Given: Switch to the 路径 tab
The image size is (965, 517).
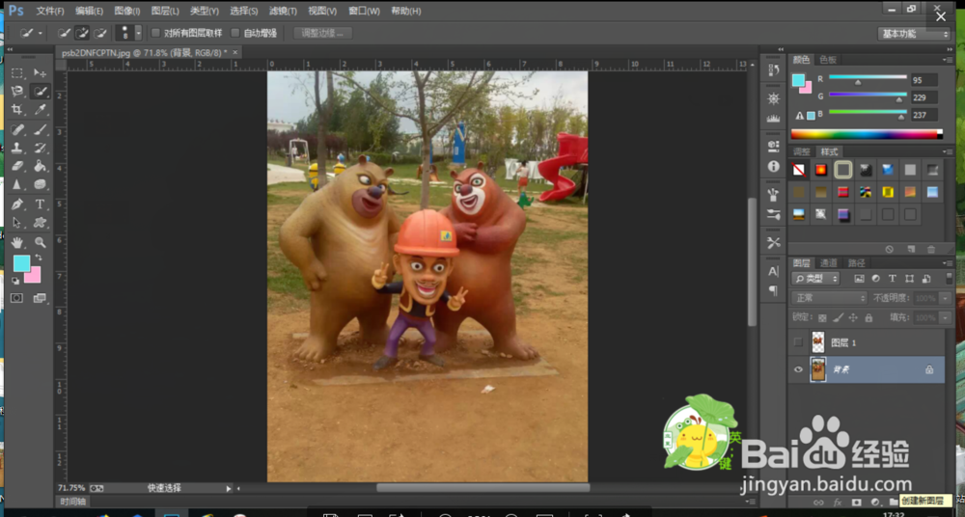Looking at the screenshot, I should [x=857, y=262].
